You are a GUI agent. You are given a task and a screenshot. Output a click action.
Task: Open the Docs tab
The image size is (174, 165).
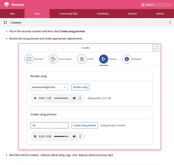tap(37, 14)
